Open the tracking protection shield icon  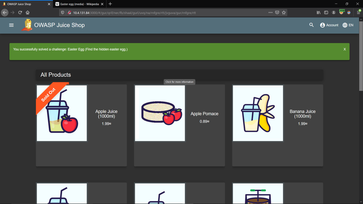(x=63, y=13)
